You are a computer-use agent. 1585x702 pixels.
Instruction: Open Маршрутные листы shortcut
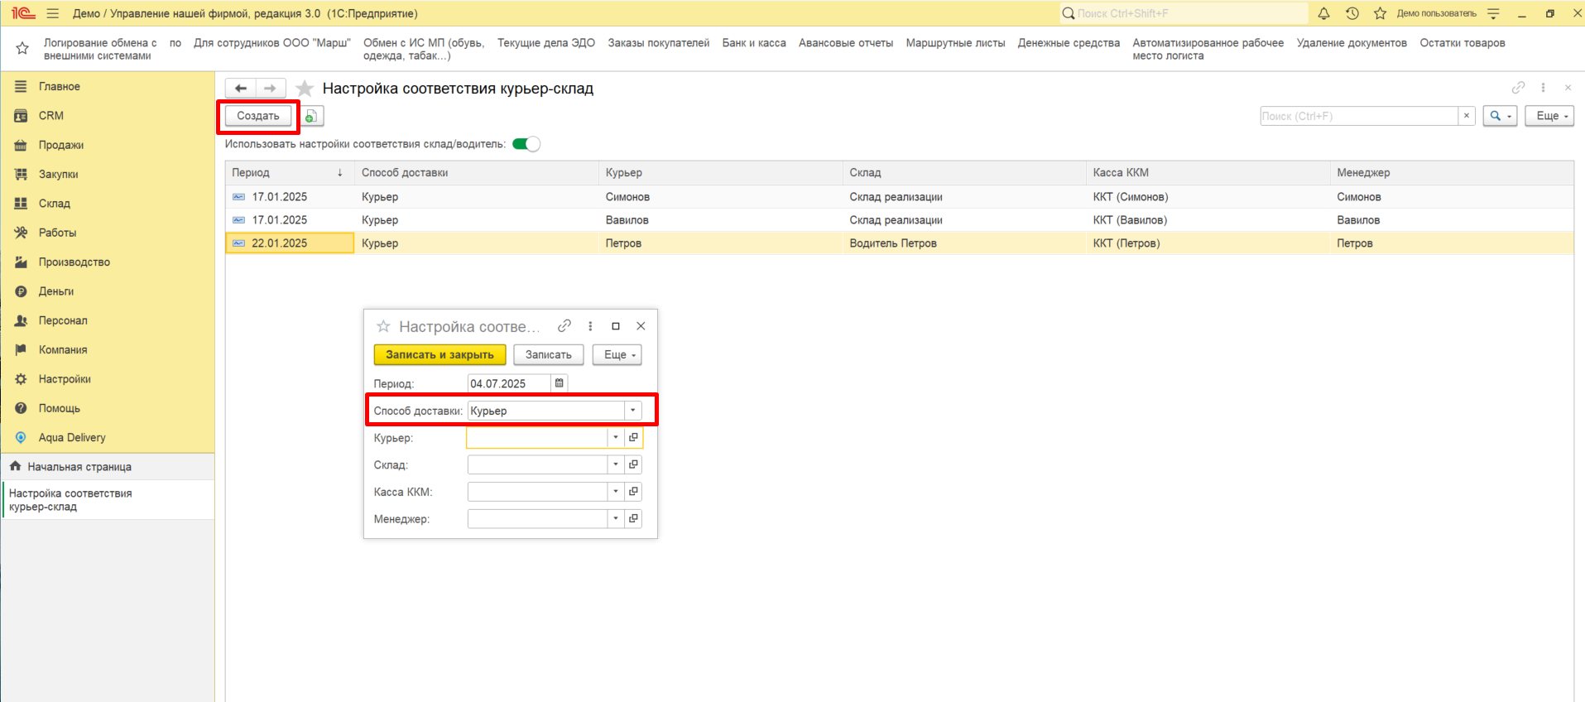tap(956, 43)
